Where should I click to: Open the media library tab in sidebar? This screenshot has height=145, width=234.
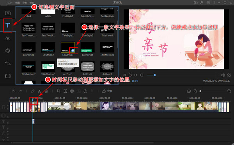(8, 13)
